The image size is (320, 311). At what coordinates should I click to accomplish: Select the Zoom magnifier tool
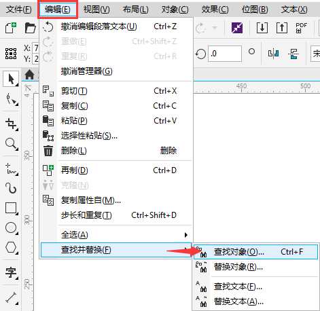click(12, 144)
